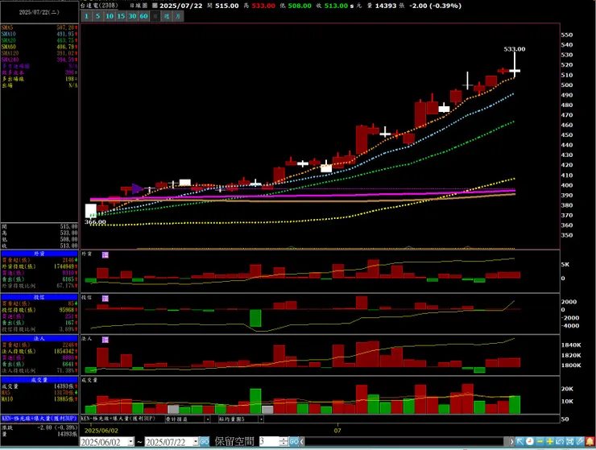The width and height of the screenshot is (596, 450).
Task: Select the 5-minute timeframe button
Action: (97, 16)
